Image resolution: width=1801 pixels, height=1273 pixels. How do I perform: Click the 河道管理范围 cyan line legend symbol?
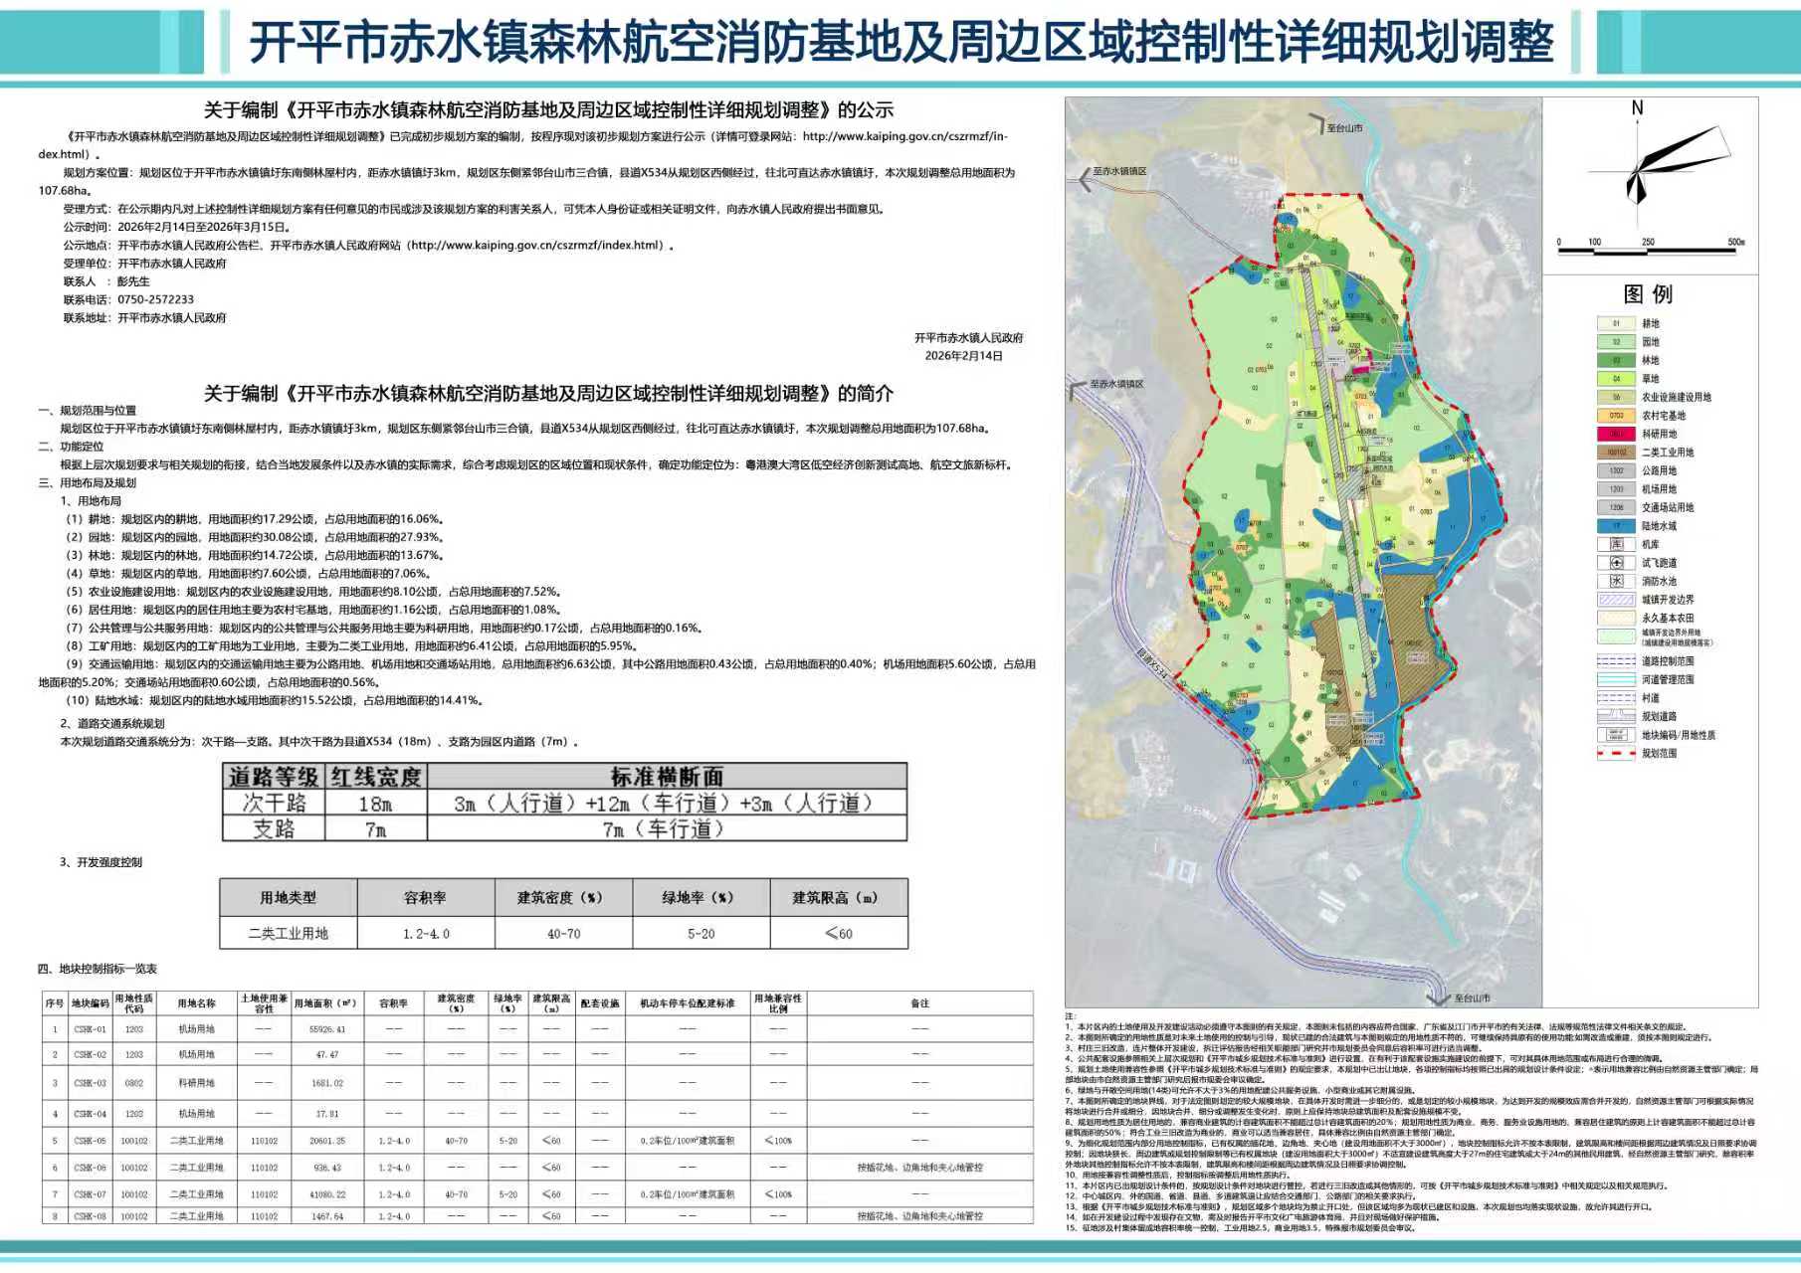[1616, 680]
